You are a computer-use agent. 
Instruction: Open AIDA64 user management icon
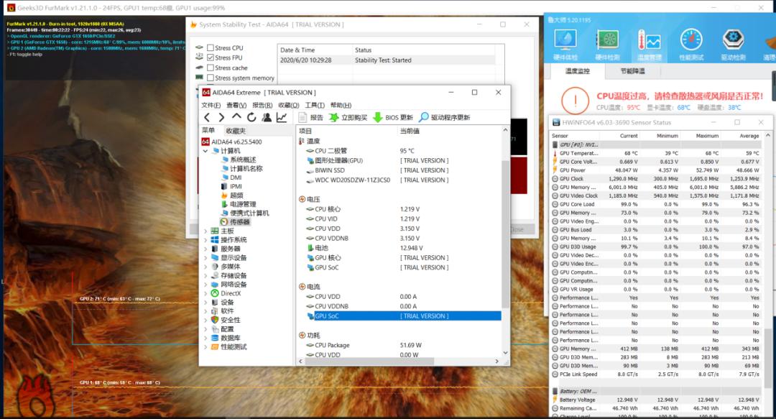point(267,117)
